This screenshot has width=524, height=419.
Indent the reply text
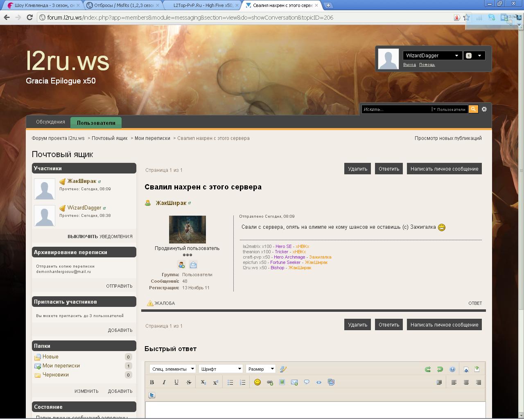point(439,382)
